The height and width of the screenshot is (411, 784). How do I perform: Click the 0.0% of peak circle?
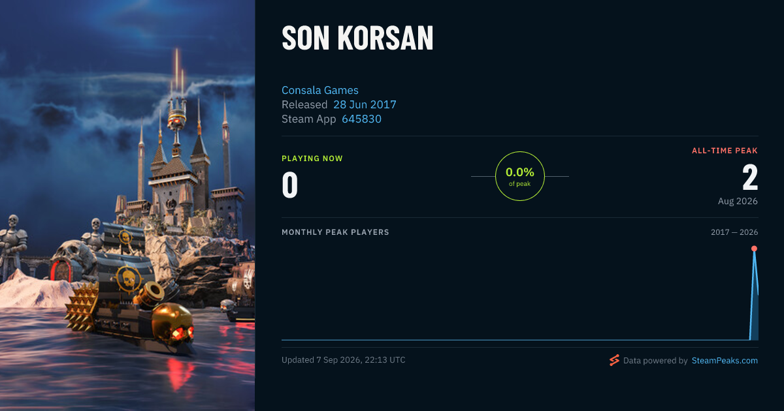click(520, 176)
